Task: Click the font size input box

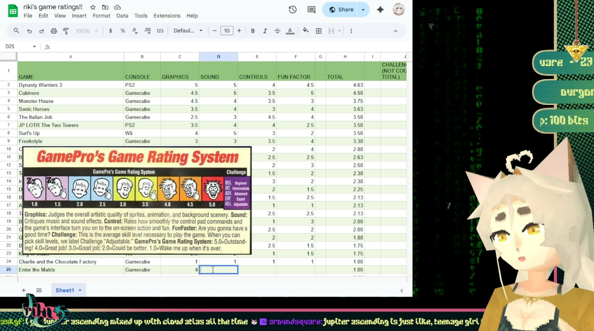Action: click(x=227, y=31)
